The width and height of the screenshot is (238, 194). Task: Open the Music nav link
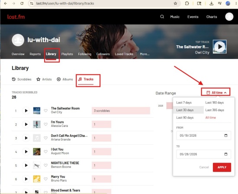pos(175,17)
